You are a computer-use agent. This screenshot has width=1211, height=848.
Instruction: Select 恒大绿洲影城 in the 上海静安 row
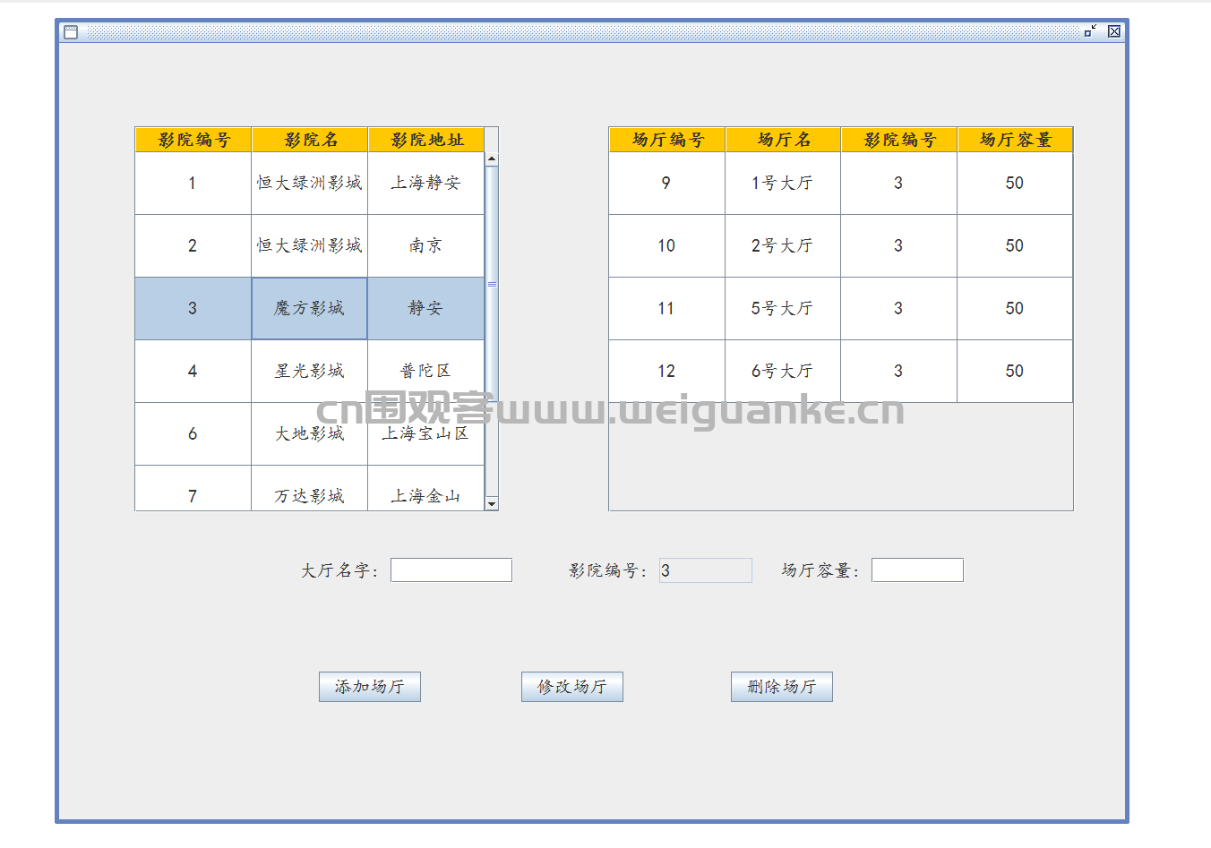coord(310,184)
